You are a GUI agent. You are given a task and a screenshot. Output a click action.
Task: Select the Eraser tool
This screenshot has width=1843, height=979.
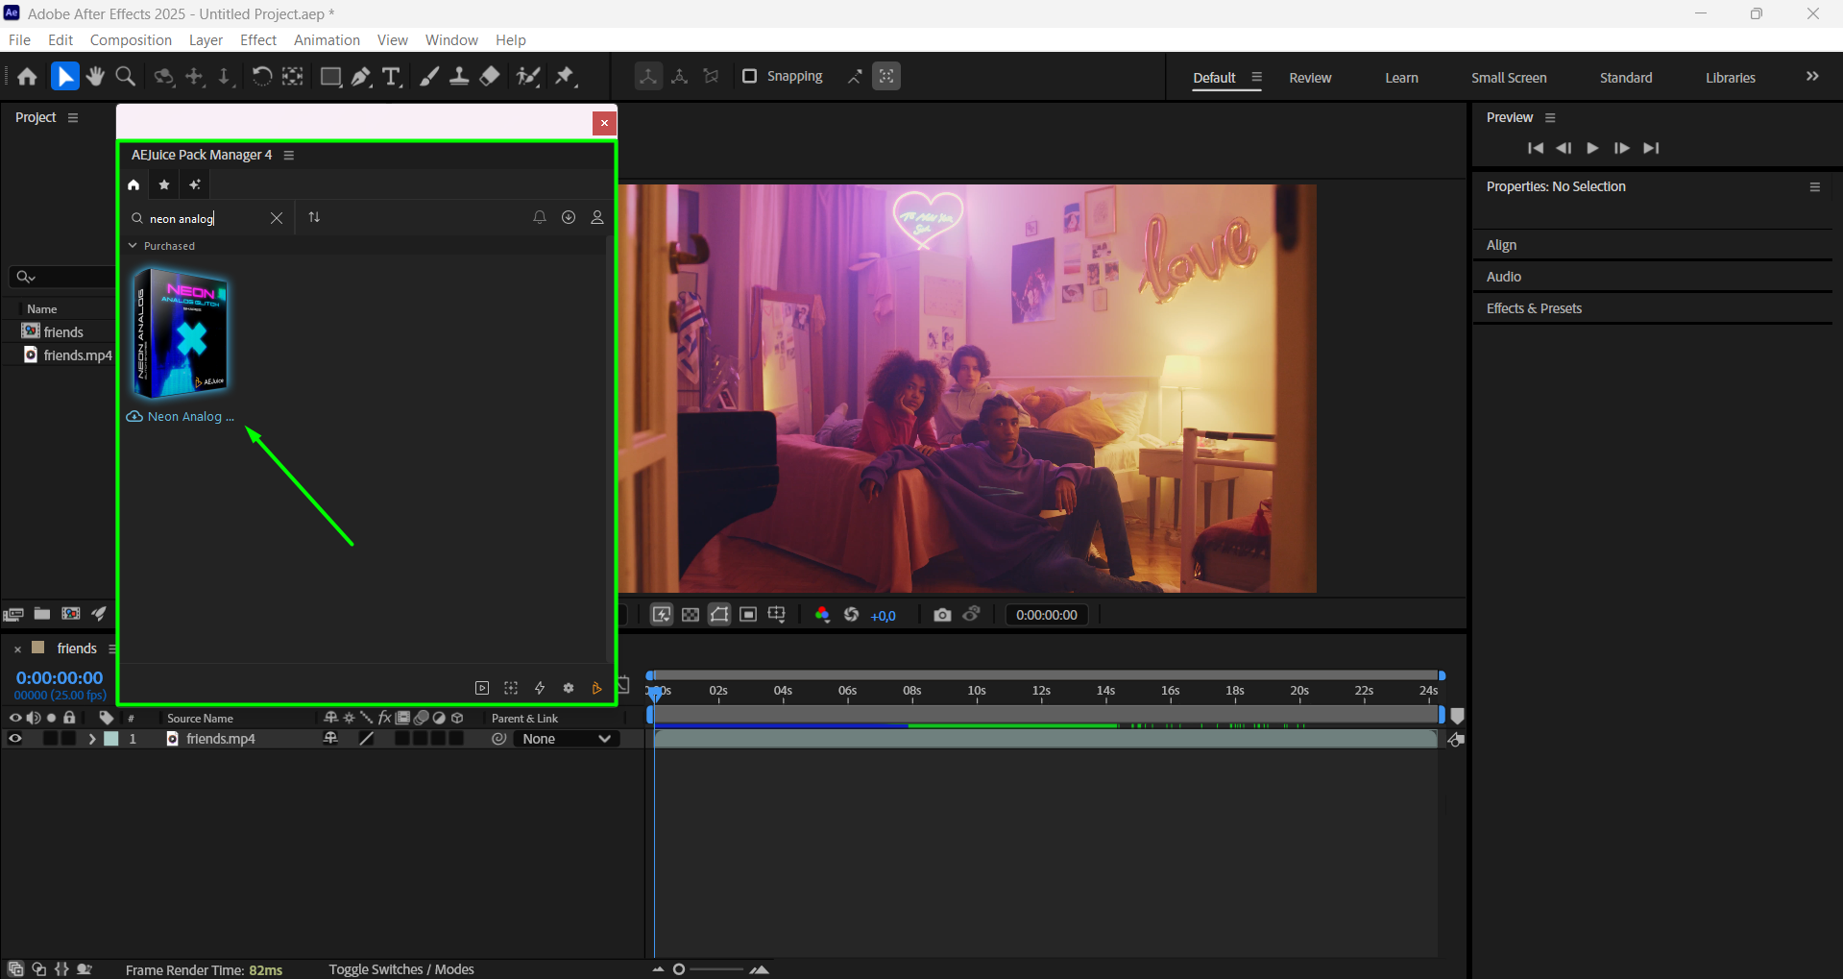coord(490,77)
